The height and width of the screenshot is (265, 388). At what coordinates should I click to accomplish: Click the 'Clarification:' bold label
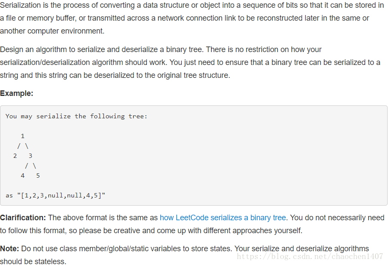pos(23,218)
